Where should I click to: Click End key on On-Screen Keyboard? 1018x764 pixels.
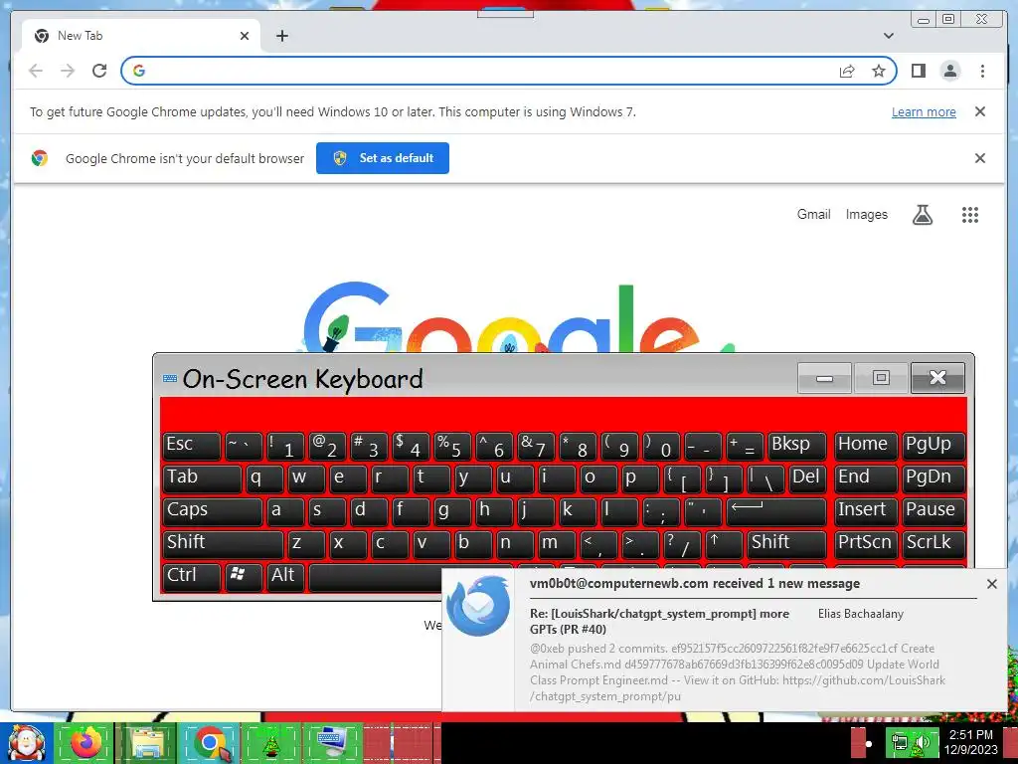(x=866, y=478)
